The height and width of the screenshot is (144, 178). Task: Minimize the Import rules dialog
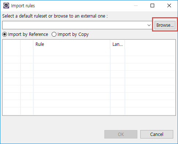(136, 5)
